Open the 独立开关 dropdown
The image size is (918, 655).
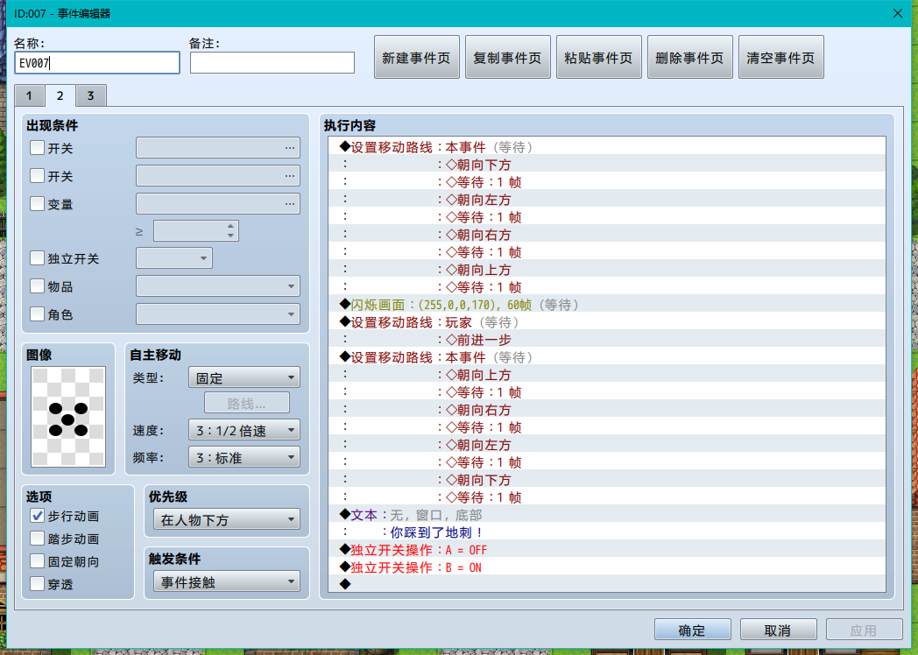[174, 258]
